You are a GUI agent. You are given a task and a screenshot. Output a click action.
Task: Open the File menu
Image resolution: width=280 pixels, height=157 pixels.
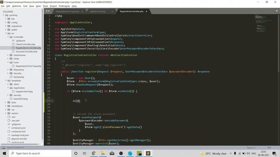[x=3, y=6]
